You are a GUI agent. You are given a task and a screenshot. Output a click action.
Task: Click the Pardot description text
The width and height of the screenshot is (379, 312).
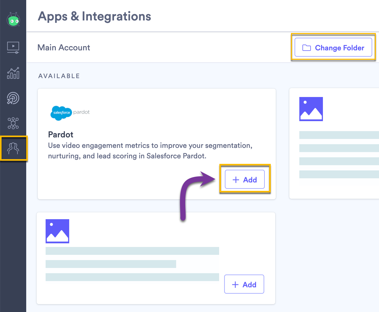point(150,150)
